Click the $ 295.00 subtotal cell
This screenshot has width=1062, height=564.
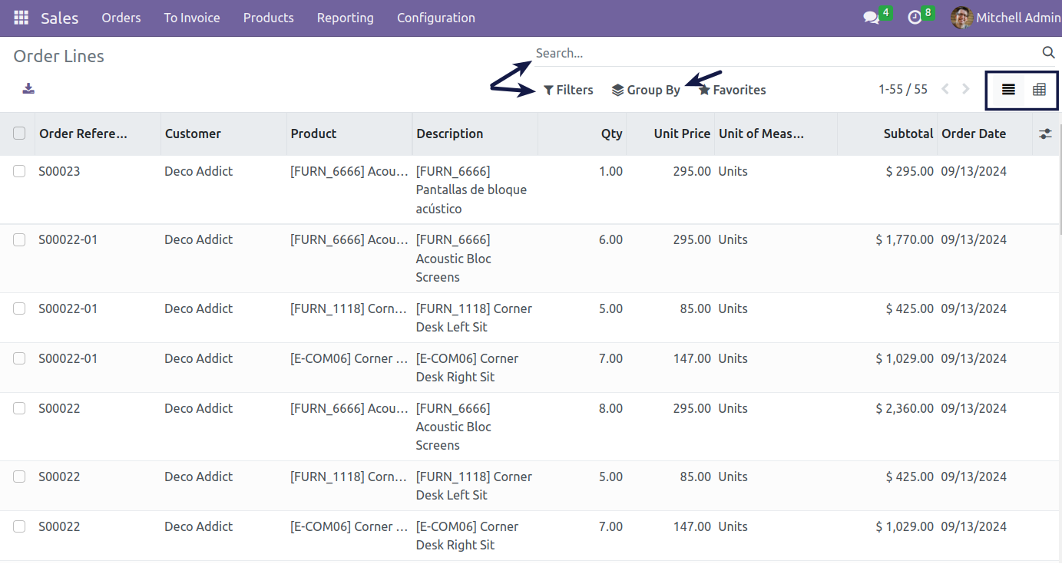point(910,171)
